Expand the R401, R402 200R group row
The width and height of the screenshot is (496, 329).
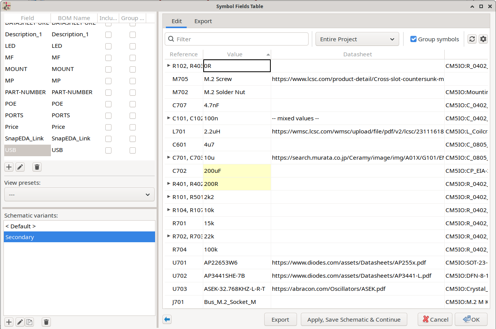pyautogui.click(x=169, y=184)
